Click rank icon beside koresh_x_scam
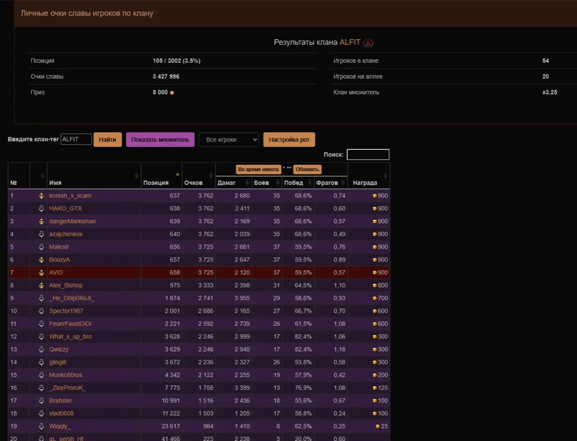The width and height of the screenshot is (577, 441). point(41,196)
